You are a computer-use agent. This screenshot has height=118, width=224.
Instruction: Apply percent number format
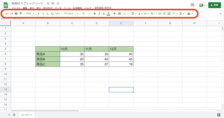pyautogui.click(x=43, y=14)
